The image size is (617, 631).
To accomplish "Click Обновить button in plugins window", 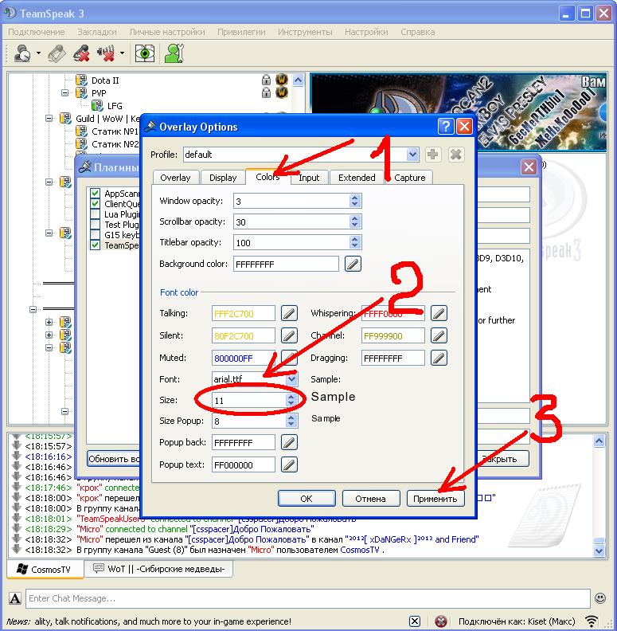I will [x=114, y=459].
